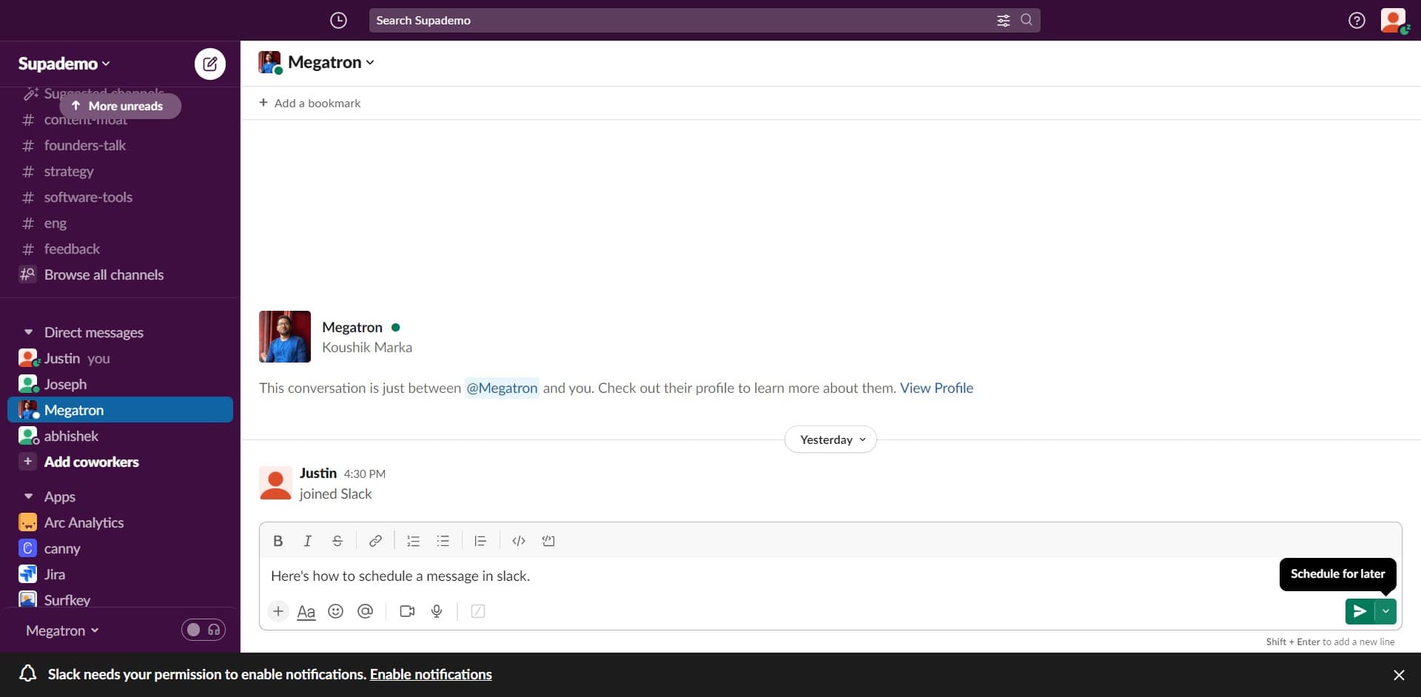
Task: Format message as a code block
Action: pyautogui.click(x=548, y=541)
